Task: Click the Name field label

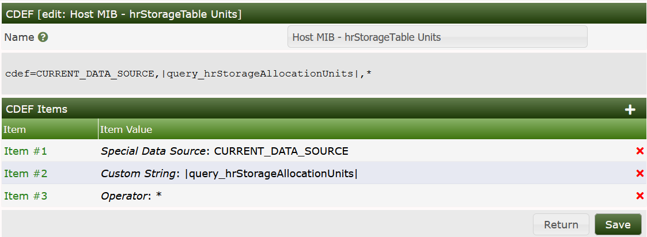Action: click(x=19, y=37)
